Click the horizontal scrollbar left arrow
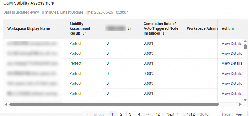Image resolution: width=249 pixels, height=116 pixels. click(x=6, y=105)
